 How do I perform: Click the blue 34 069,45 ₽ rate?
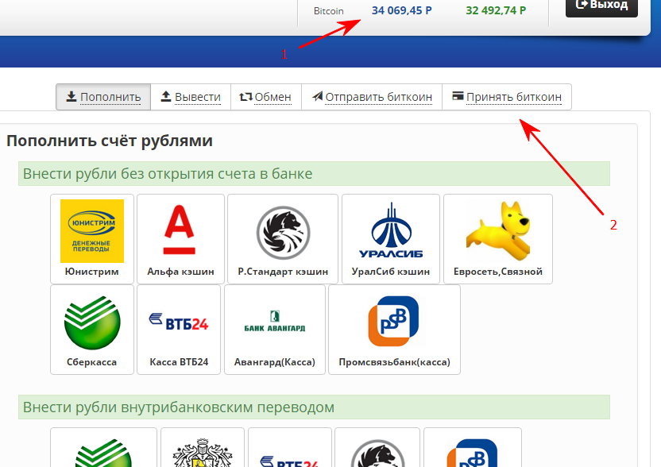(x=402, y=10)
